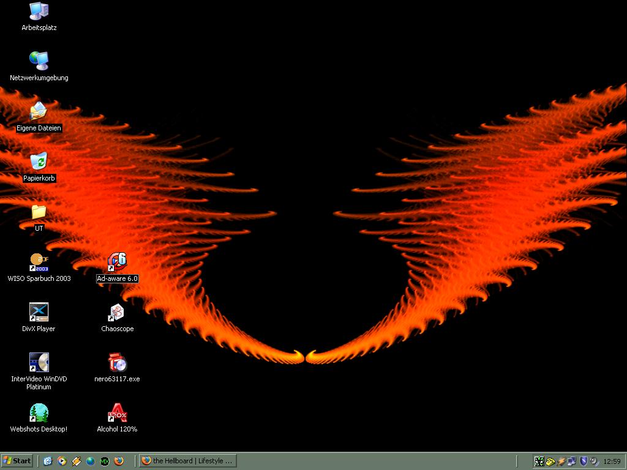Click the WISO Sparbuch 2003 shortcut

pyautogui.click(x=39, y=263)
